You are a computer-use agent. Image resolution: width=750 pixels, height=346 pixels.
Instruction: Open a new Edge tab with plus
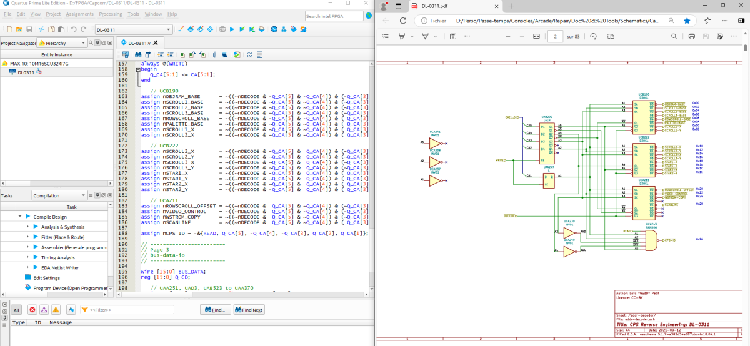(511, 6)
